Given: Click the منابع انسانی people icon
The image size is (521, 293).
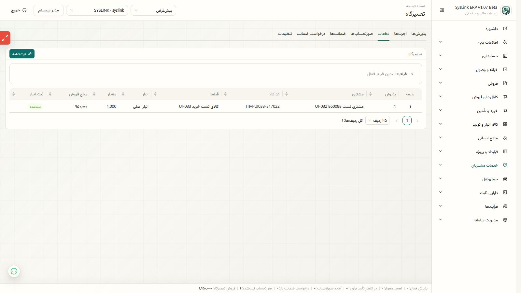Looking at the screenshot, I should click(x=505, y=138).
